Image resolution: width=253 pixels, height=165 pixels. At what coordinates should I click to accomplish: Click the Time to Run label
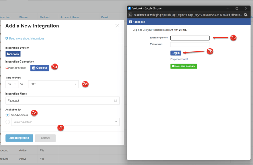point(13,78)
